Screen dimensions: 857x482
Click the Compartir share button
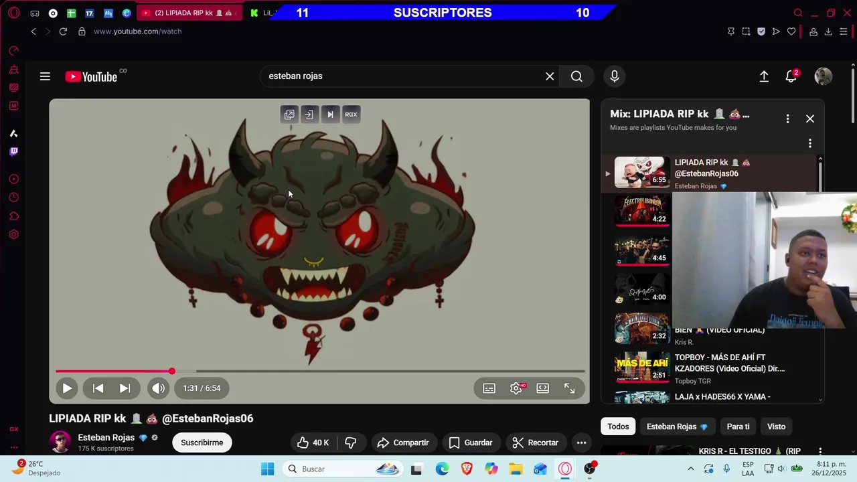click(x=402, y=443)
